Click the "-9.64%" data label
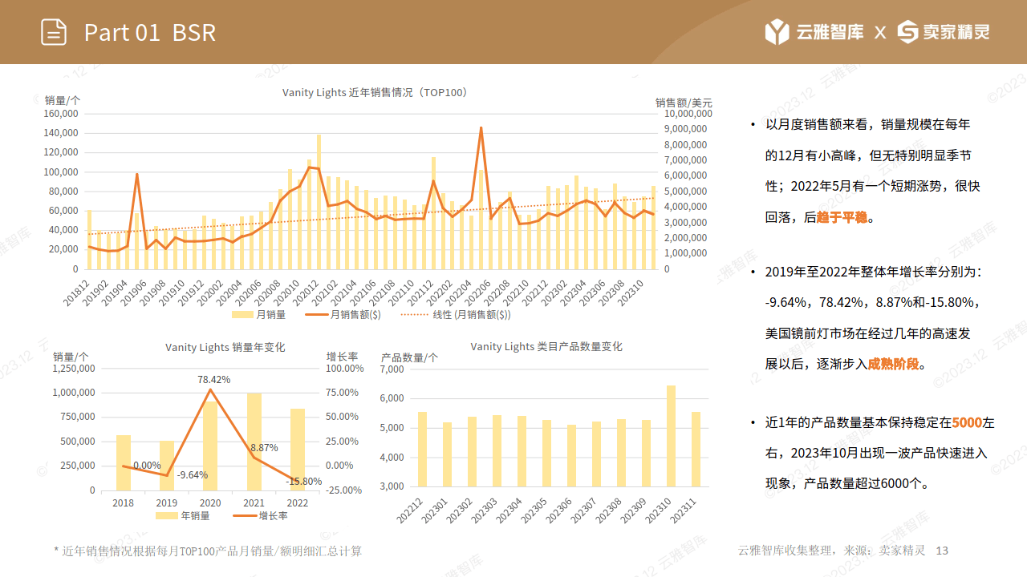 tap(193, 475)
